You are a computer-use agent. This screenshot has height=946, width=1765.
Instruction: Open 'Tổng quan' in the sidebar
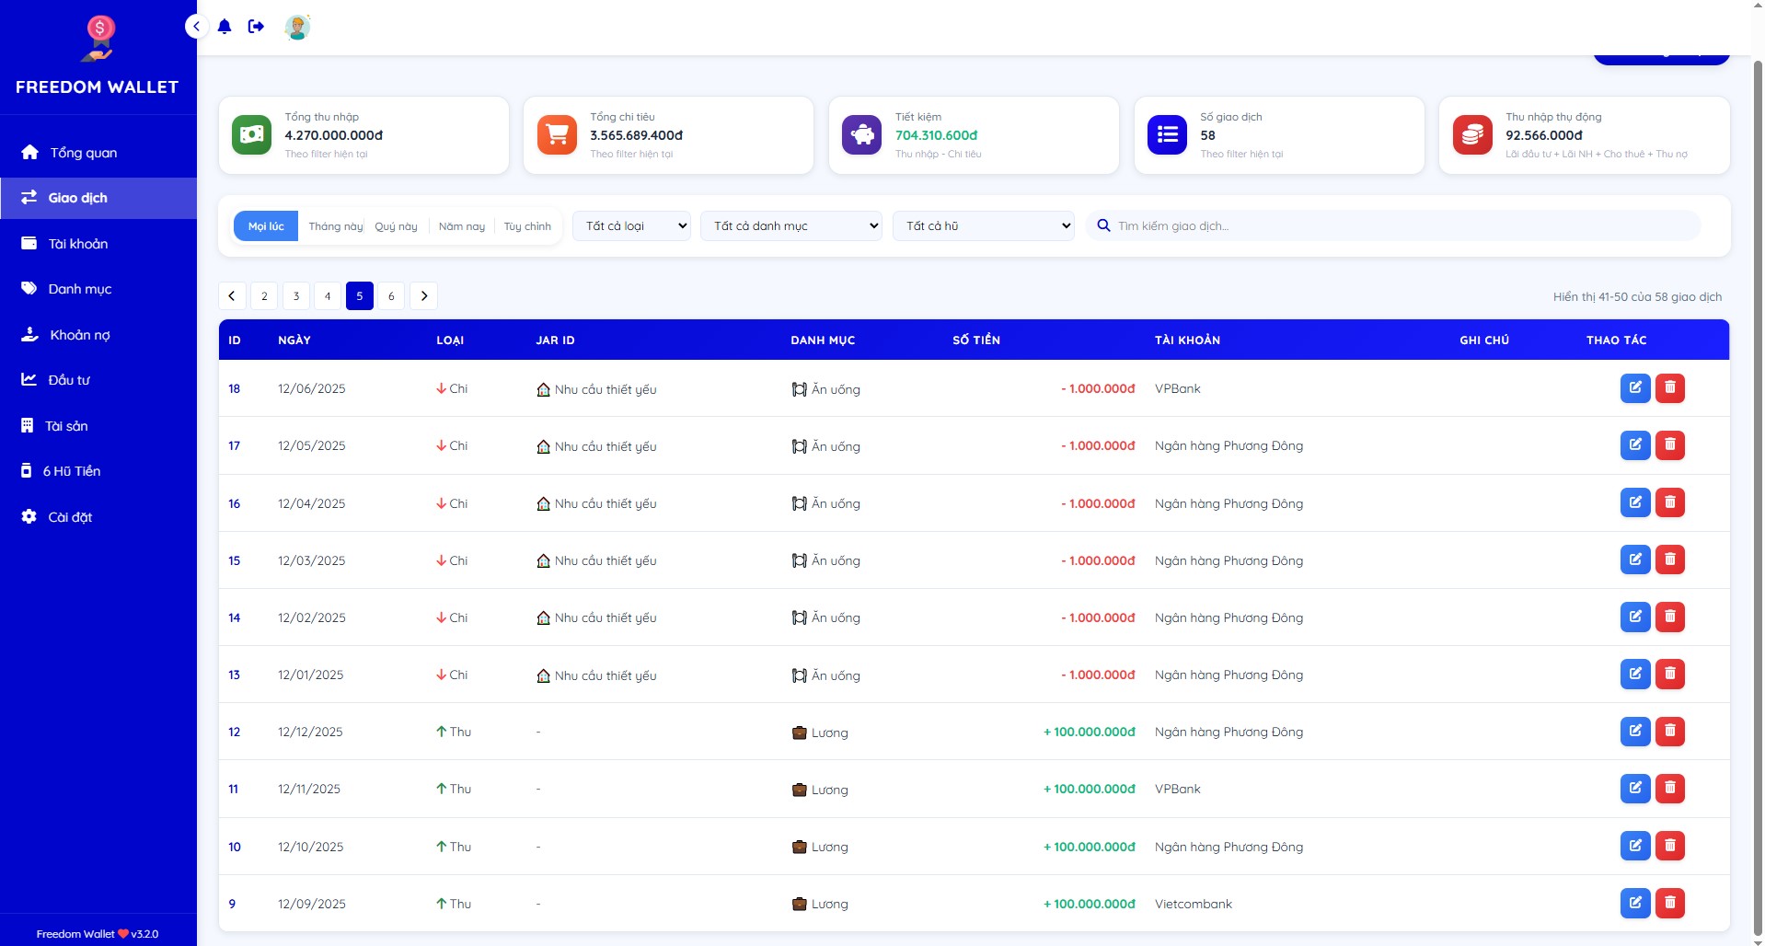83,153
